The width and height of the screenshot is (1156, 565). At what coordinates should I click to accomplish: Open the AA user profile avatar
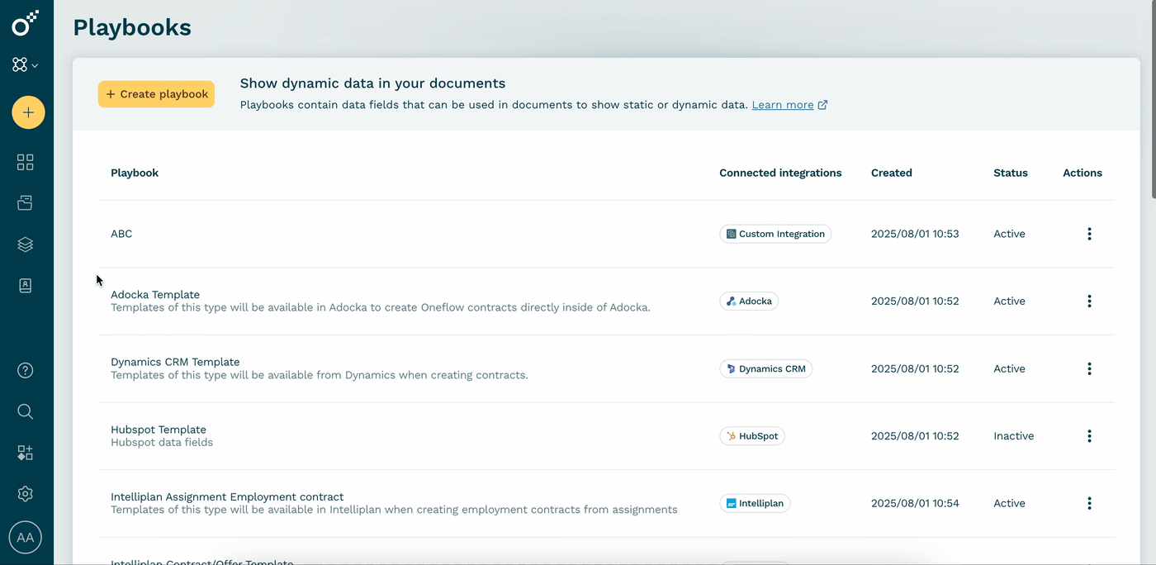26,538
